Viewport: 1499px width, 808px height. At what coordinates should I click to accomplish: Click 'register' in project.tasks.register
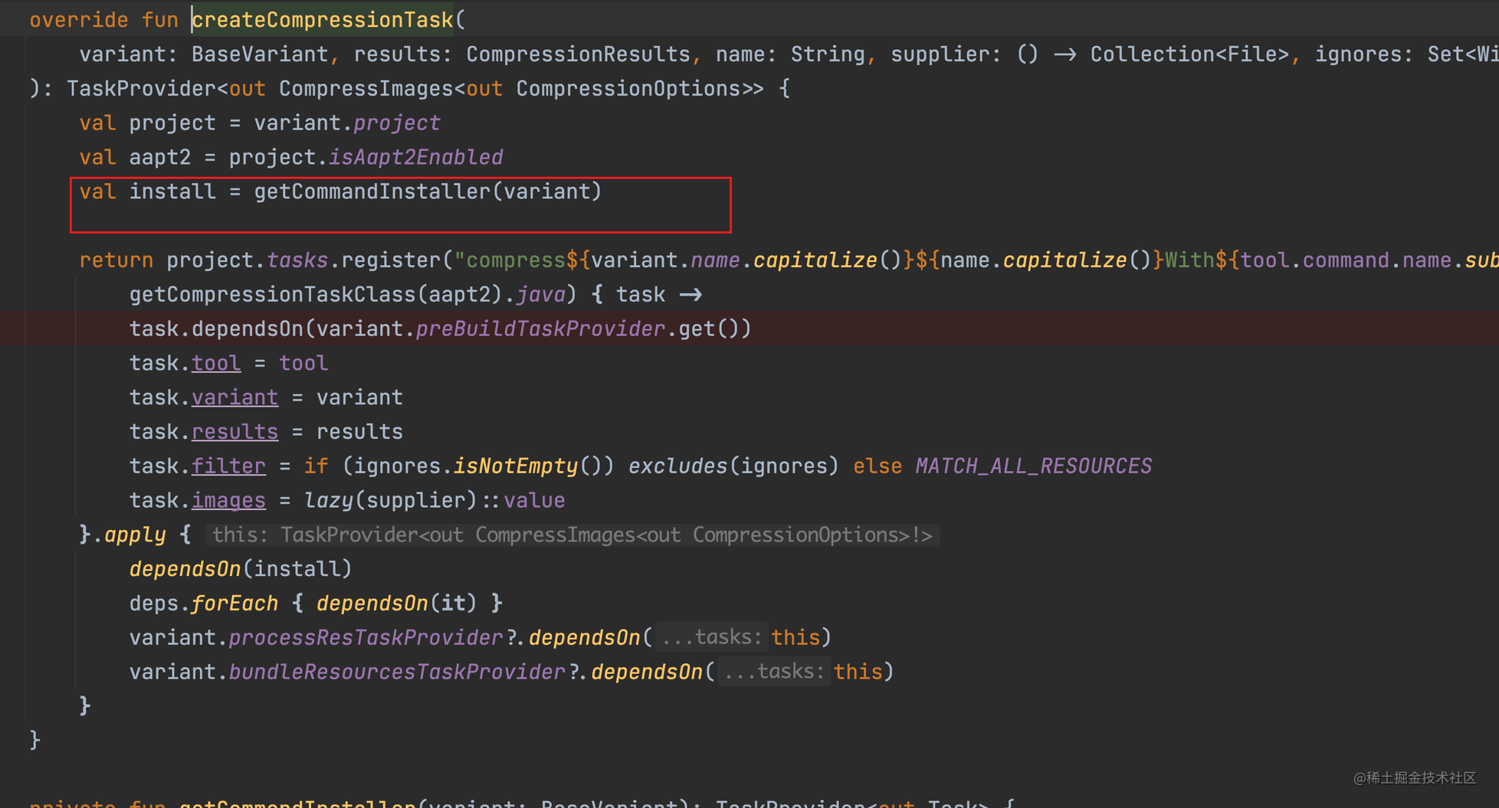pyautogui.click(x=391, y=260)
